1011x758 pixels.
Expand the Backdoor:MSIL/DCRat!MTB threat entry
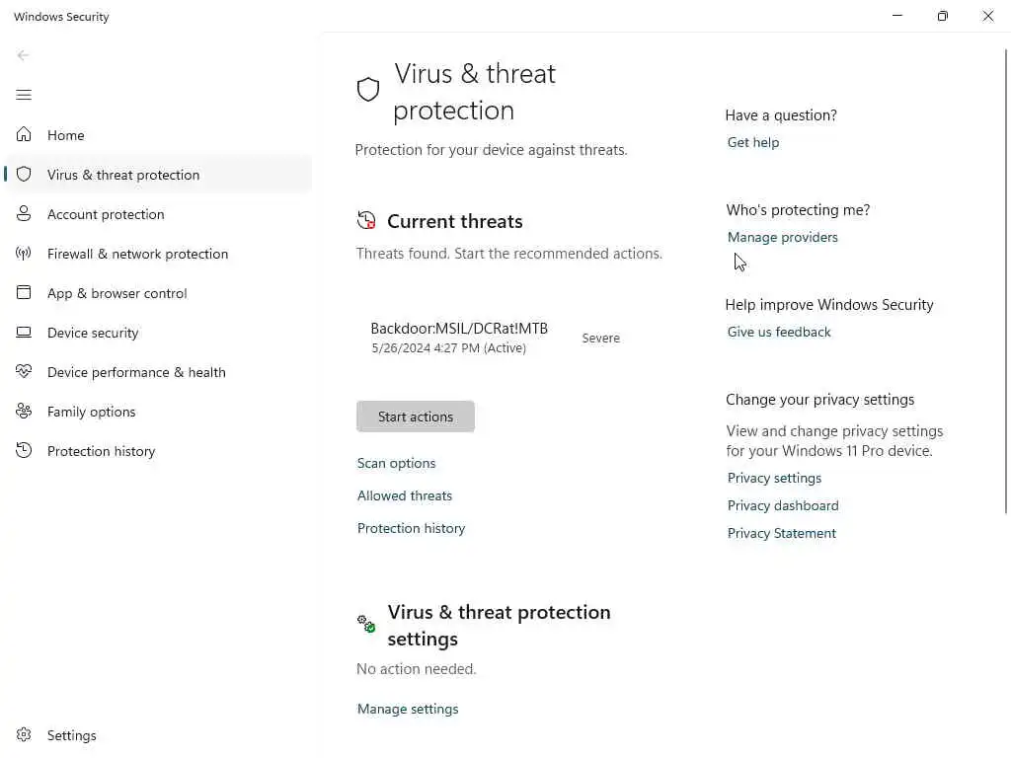(x=459, y=337)
